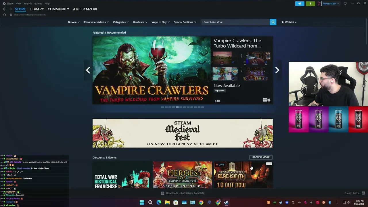Expand the Browse dropdown

pos(74,22)
